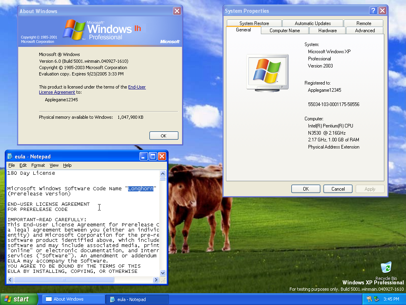Screen dimensions: 406x305
Task: Click product ID 55034-103-0001175-58556
Action: (x=333, y=104)
